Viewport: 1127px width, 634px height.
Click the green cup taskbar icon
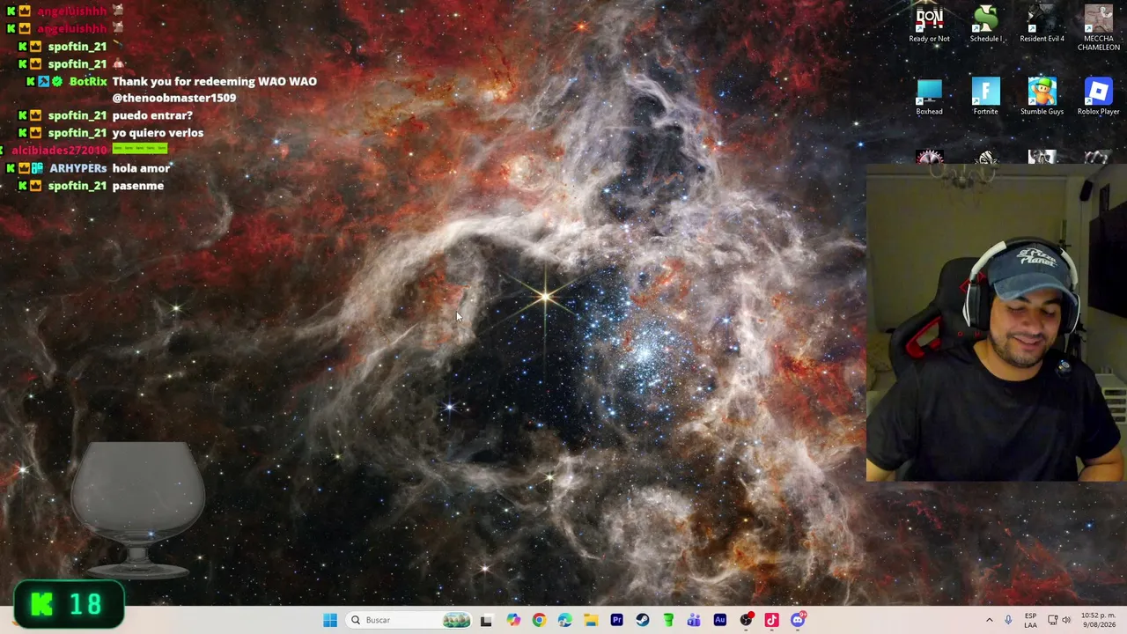[x=668, y=620]
